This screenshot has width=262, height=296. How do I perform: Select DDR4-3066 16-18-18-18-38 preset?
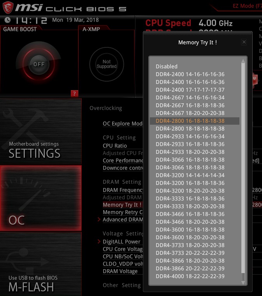click(190, 160)
